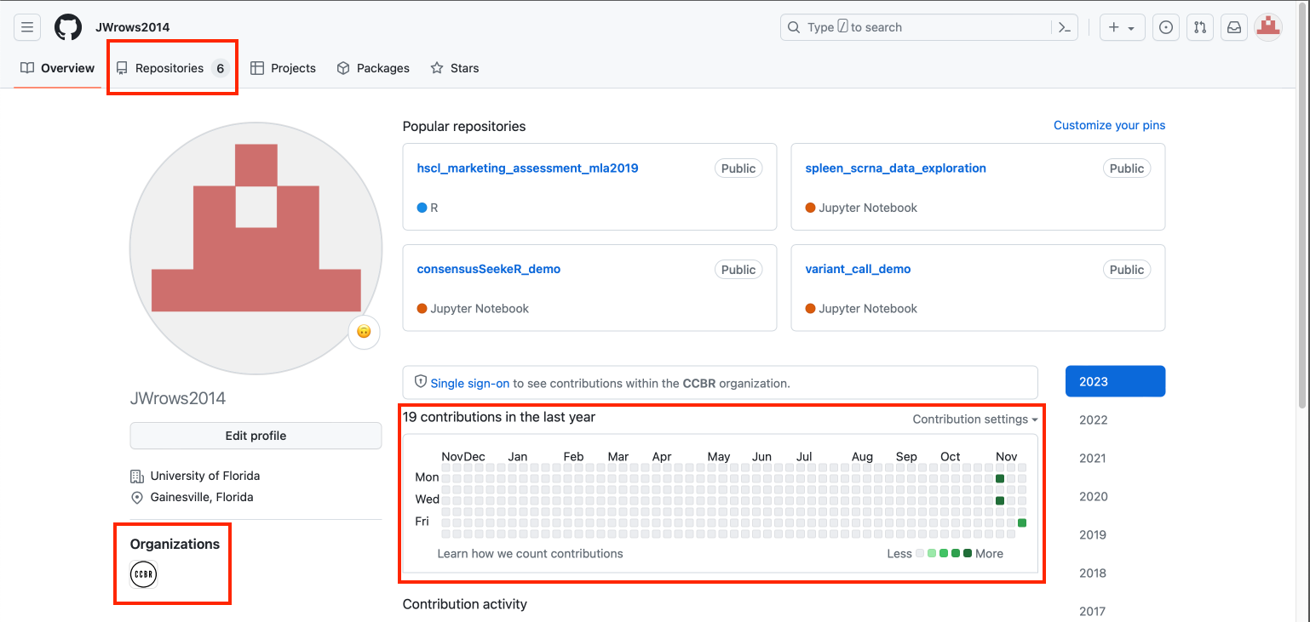1310x622 pixels.
Task: Click the Edit profile button
Action: [x=256, y=436]
